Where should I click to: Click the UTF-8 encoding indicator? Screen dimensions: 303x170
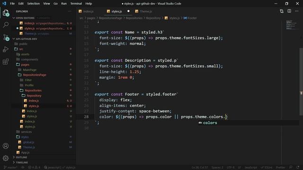click(x=231, y=167)
